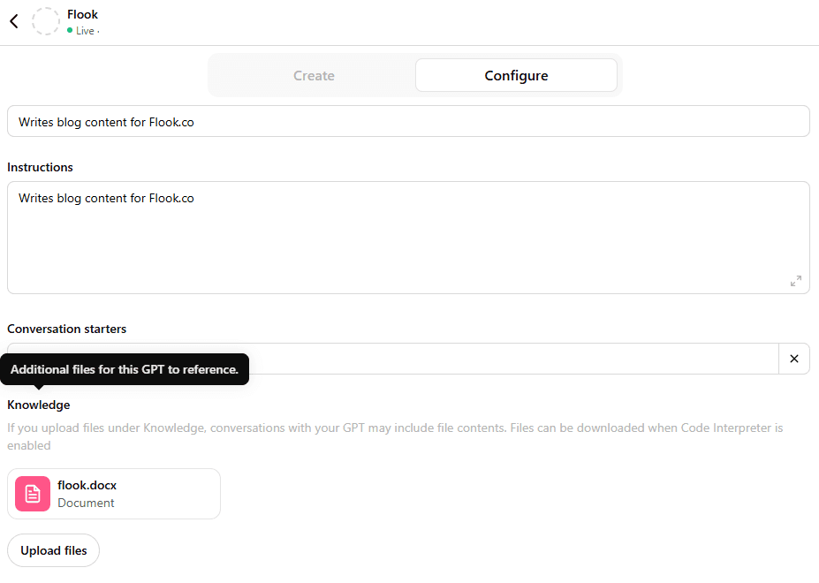The width and height of the screenshot is (819, 583).
Task: Edit the description field above Instructions
Action: click(408, 122)
